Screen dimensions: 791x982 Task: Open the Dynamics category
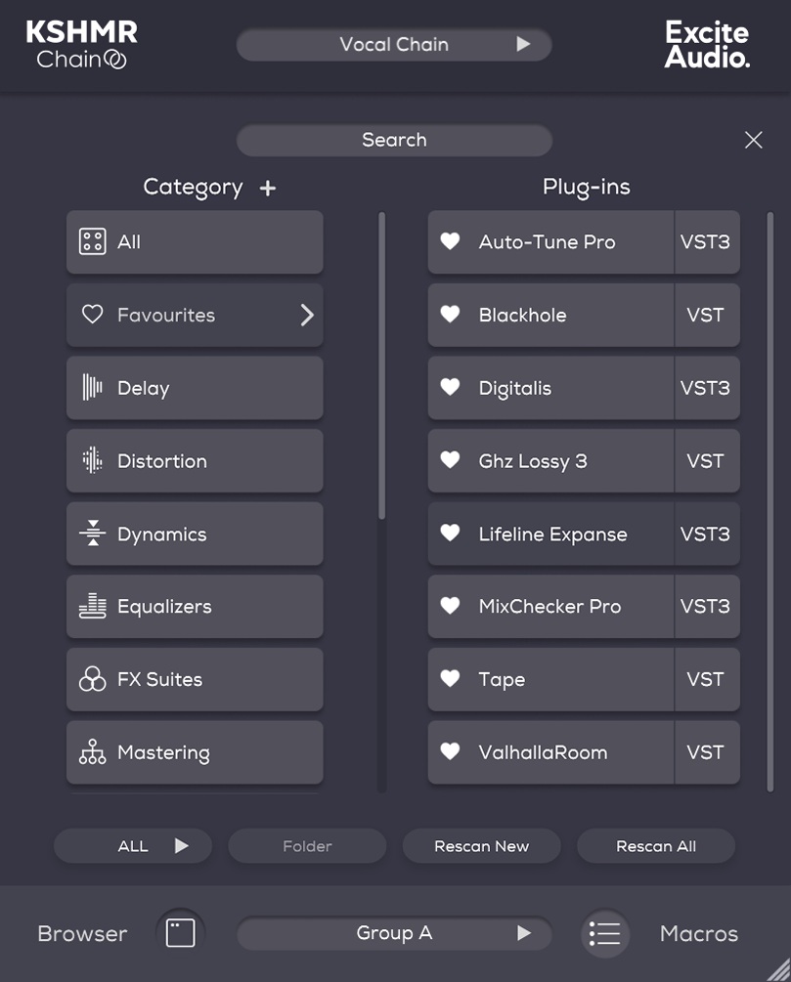pos(93,534)
